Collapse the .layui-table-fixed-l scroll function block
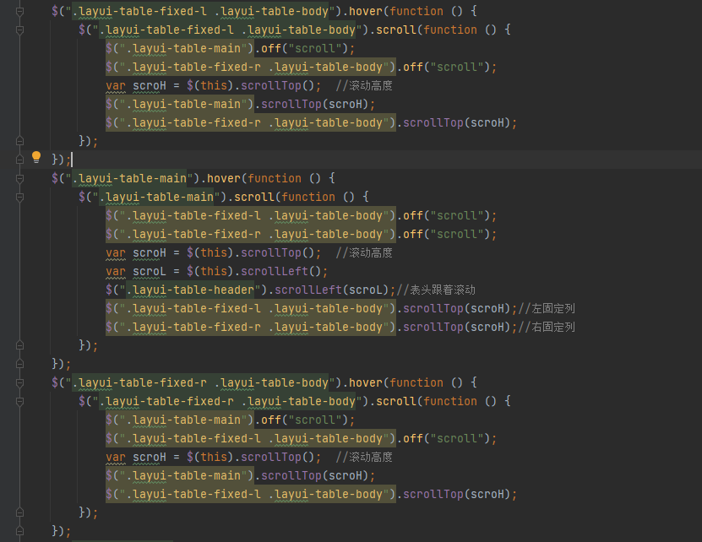 tap(19, 30)
